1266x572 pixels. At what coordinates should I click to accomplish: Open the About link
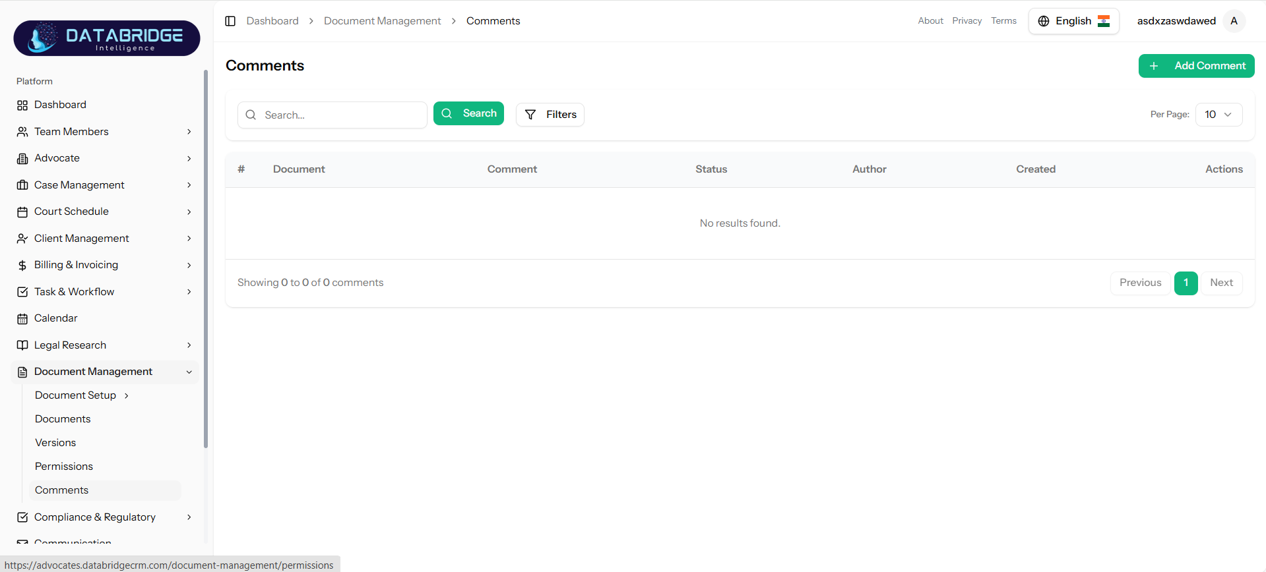tap(930, 21)
